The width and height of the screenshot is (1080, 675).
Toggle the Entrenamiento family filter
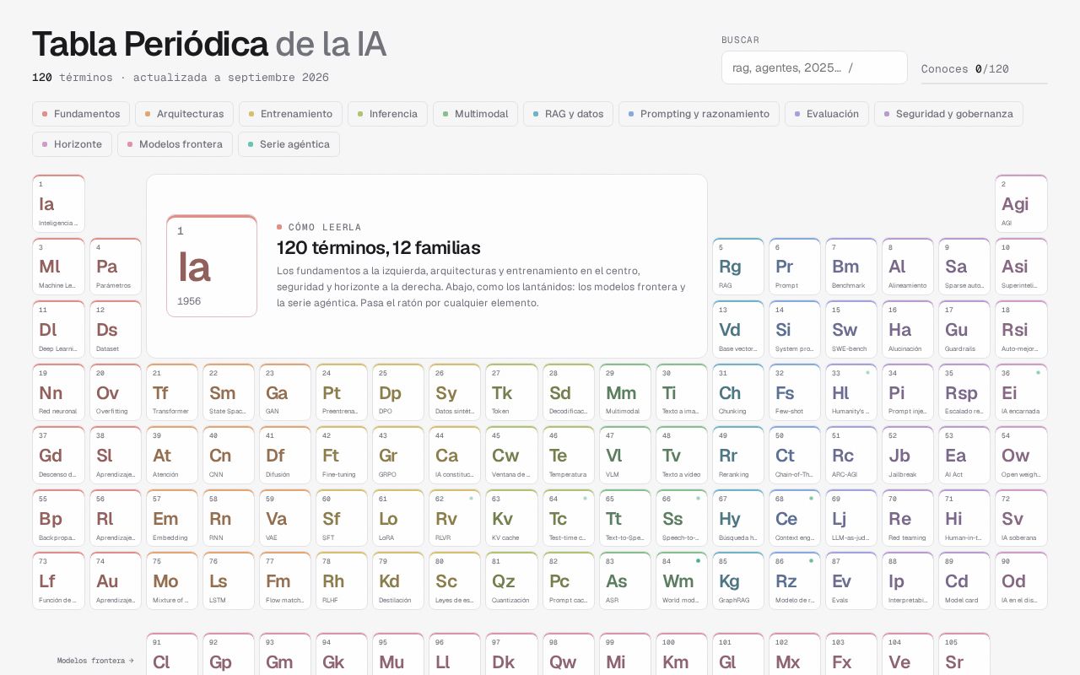click(x=290, y=114)
